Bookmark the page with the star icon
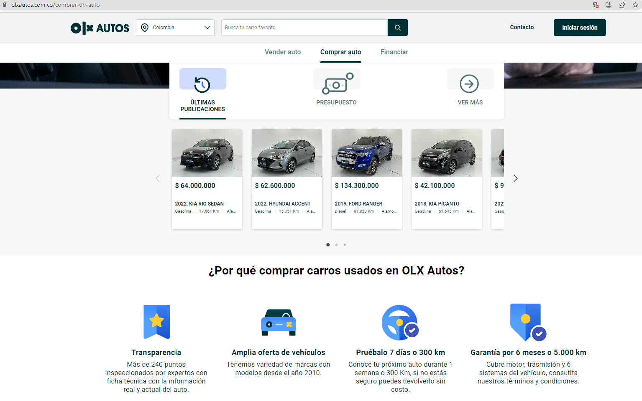This screenshot has width=642, height=401. (x=636, y=5)
